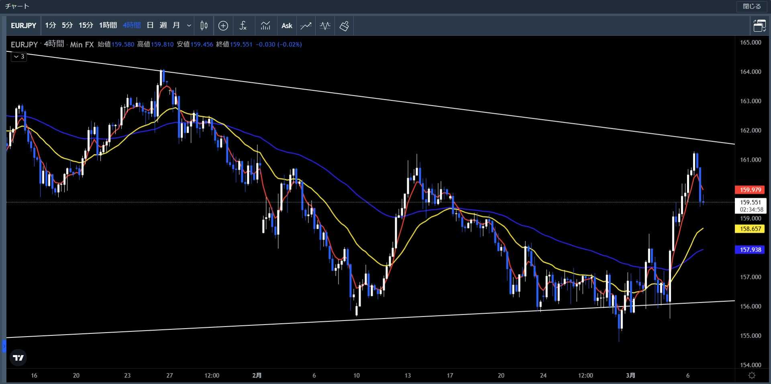The image size is (771, 384).
Task: Click the チャート window title
Action: coord(17,6)
